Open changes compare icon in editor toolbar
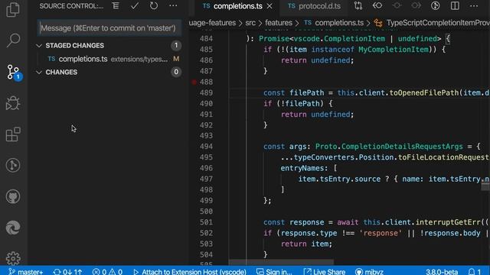490x275 pixels. (358, 5)
